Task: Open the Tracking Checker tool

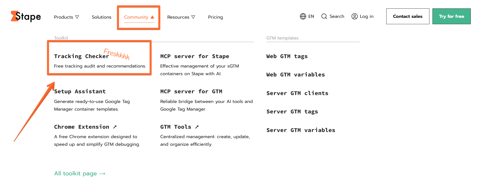Action: [x=81, y=56]
